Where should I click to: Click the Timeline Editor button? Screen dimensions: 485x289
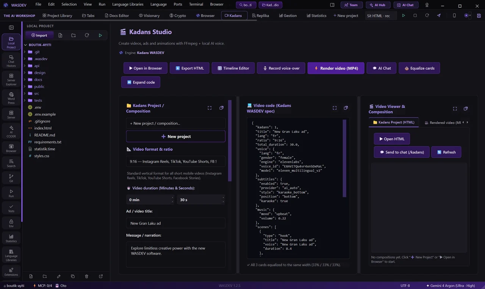[233, 68]
